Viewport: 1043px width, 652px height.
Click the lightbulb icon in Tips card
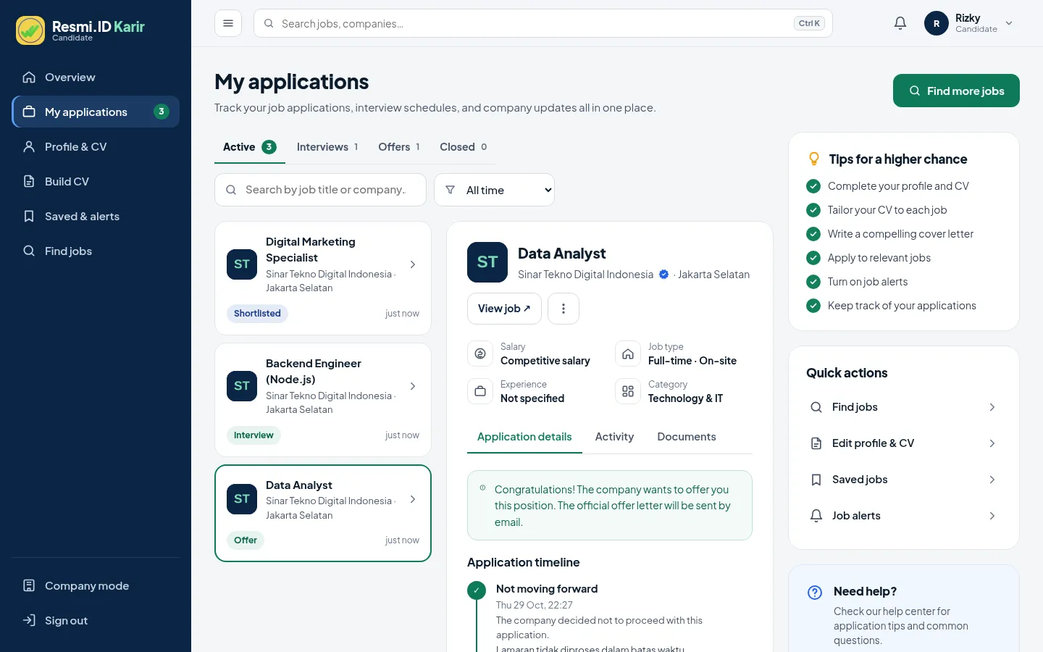click(814, 159)
